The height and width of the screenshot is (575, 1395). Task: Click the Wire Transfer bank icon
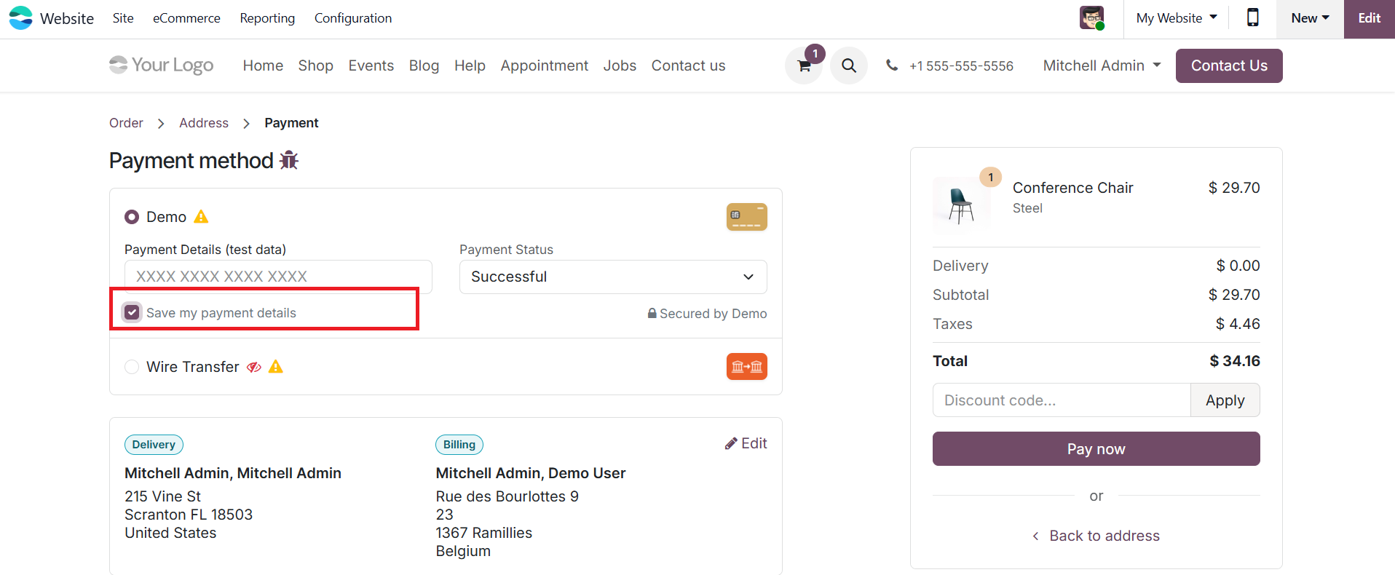[x=746, y=367]
